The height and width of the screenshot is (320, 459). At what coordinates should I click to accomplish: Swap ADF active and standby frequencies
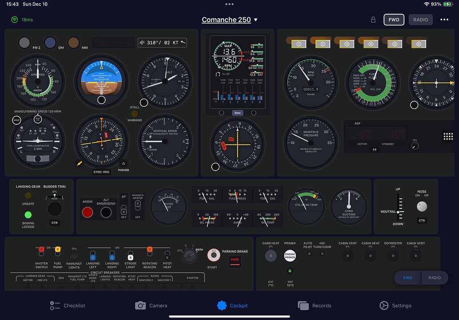374,150
